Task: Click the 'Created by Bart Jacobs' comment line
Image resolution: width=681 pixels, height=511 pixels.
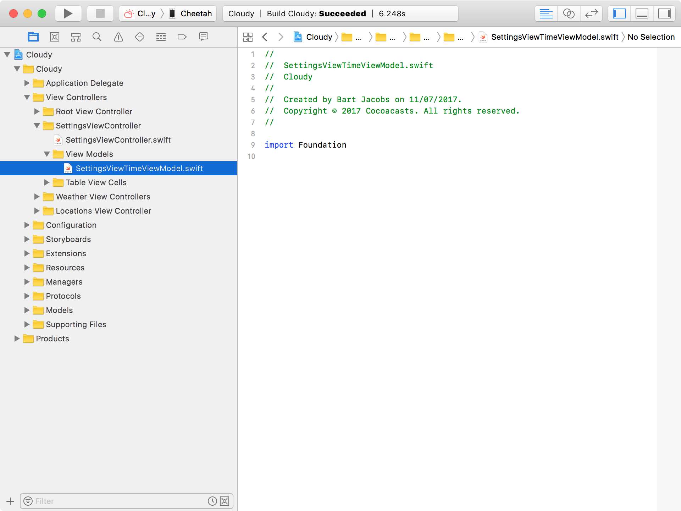Action: pos(363,99)
